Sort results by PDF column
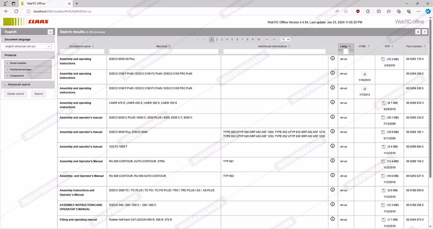 389,46
